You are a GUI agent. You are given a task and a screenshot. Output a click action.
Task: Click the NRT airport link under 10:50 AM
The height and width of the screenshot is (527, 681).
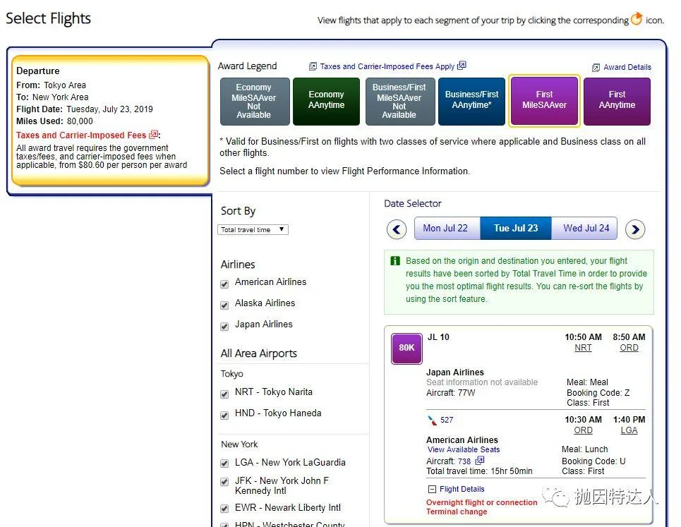point(583,348)
